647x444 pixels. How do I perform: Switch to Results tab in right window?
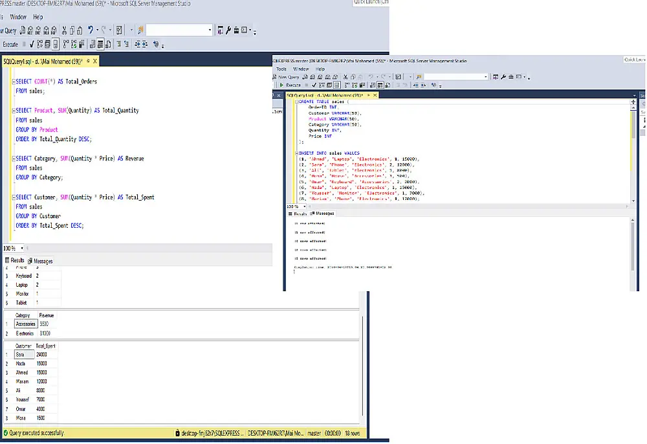pyautogui.click(x=298, y=214)
